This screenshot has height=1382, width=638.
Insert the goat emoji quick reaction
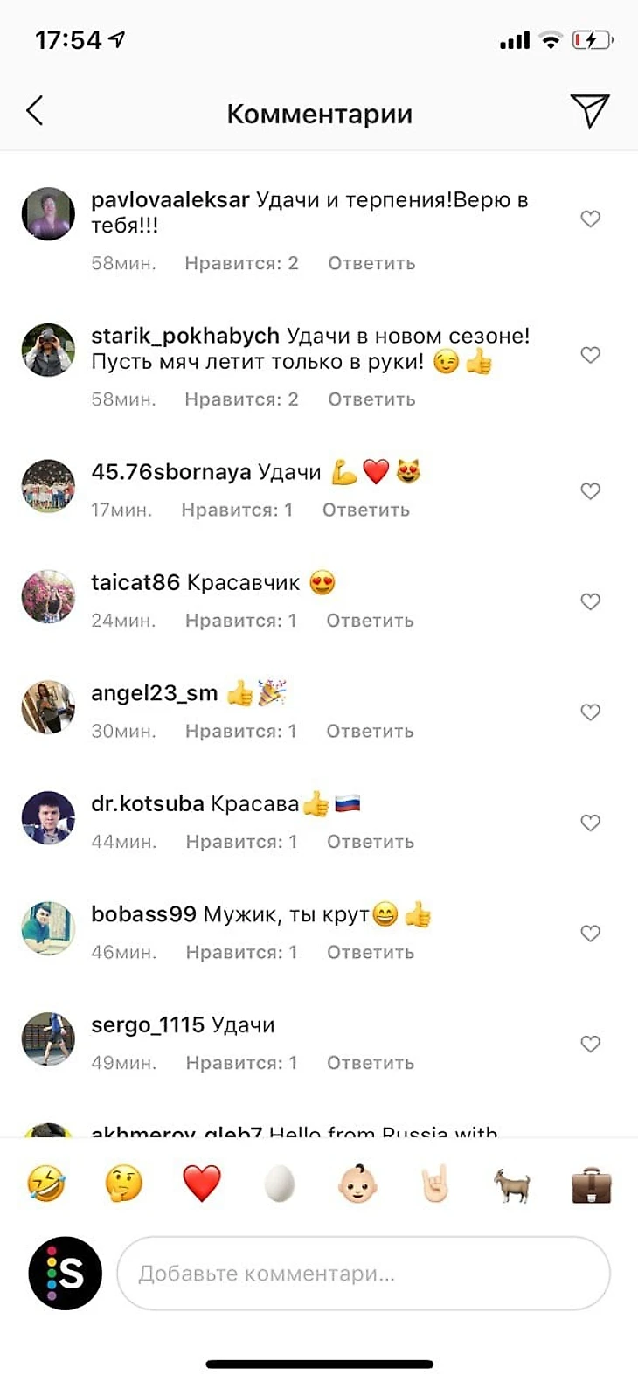(512, 1186)
